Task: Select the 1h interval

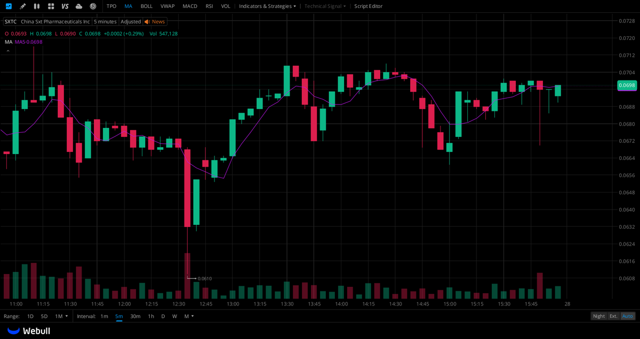Action: pos(151,316)
